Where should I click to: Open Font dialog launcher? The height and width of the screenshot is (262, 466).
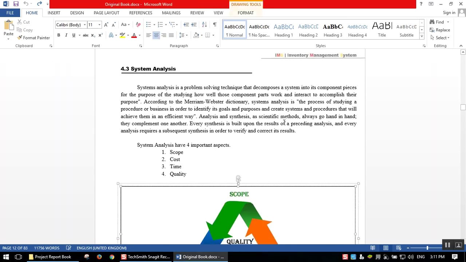(141, 46)
